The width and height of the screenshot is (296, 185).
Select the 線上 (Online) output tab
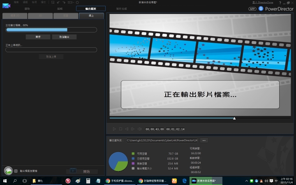click(91, 16)
